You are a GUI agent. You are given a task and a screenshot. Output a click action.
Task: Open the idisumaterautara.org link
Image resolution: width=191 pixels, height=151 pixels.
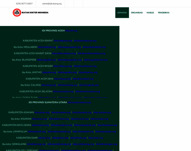[x=79, y=102]
